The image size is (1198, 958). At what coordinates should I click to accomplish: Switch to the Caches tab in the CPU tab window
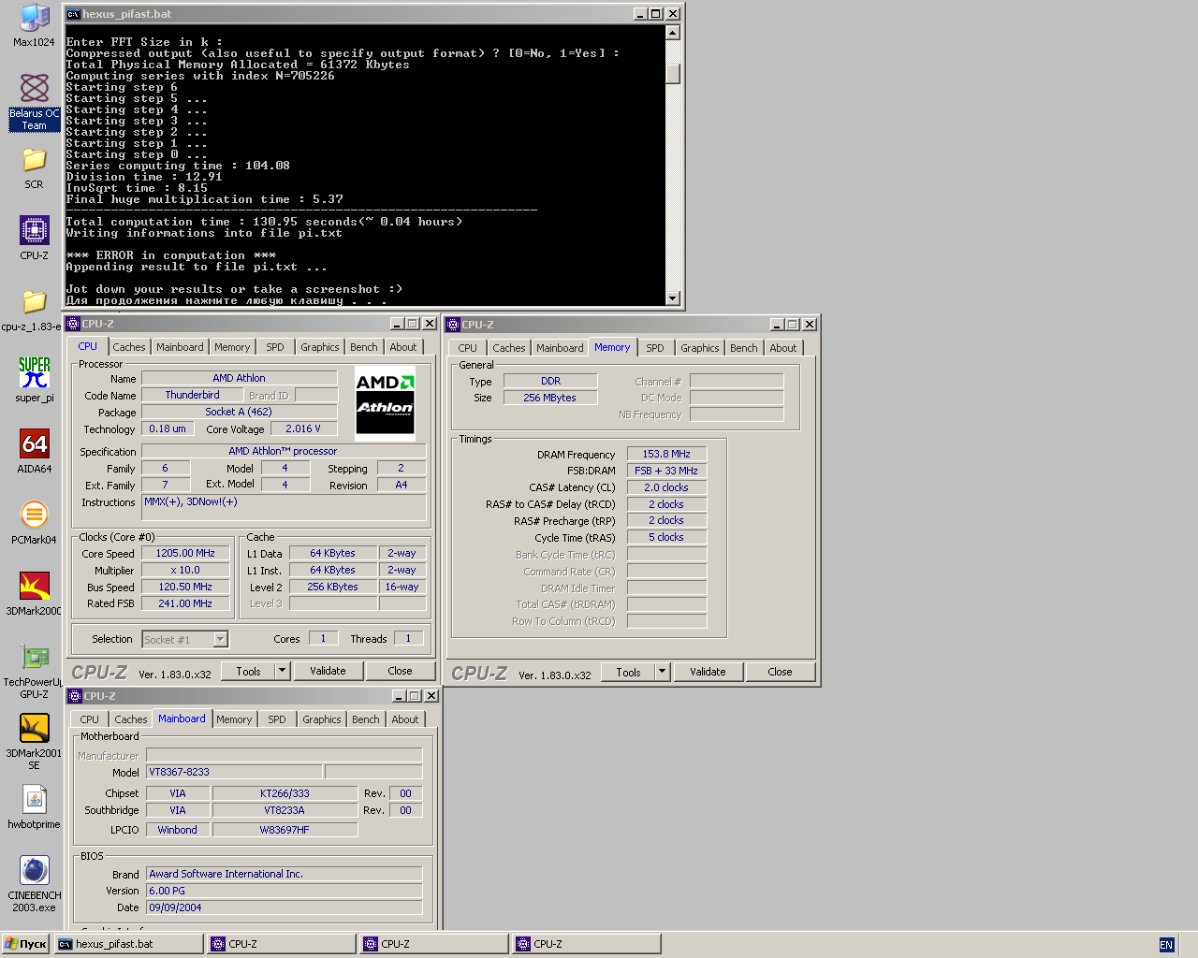(129, 347)
